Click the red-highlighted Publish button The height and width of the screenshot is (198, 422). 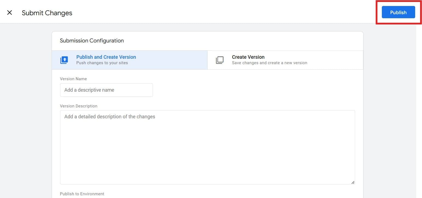coord(398,12)
